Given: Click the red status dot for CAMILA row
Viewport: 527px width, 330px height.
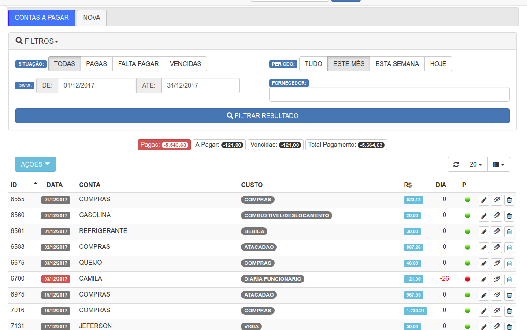Looking at the screenshot, I should click(468, 279).
